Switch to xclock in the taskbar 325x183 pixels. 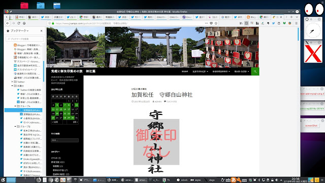(x=182, y=180)
